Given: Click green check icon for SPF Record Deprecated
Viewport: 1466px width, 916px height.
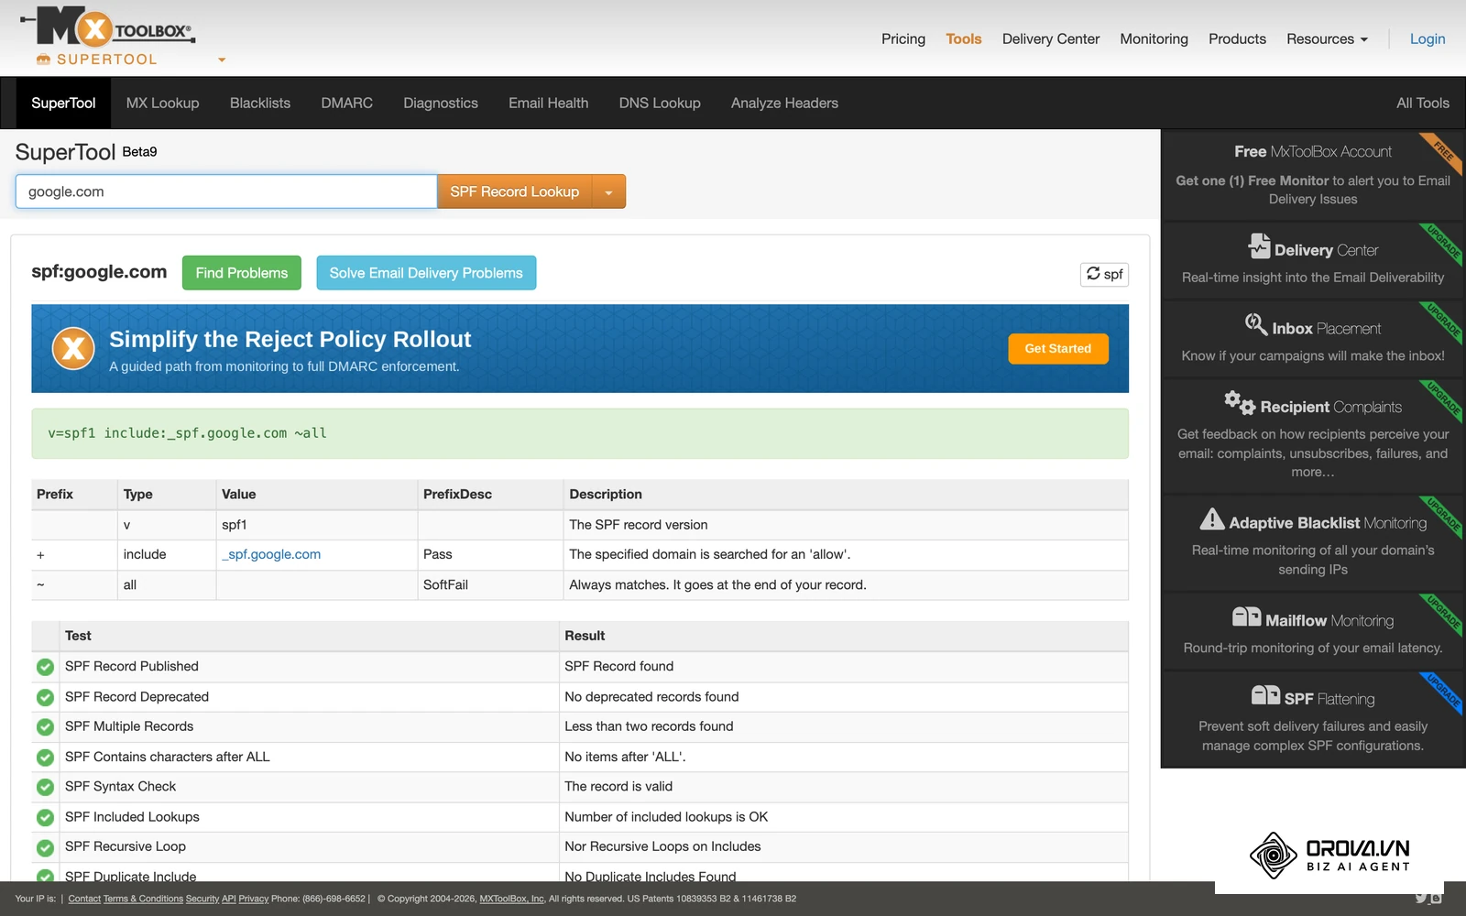Looking at the screenshot, I should [x=45, y=697].
